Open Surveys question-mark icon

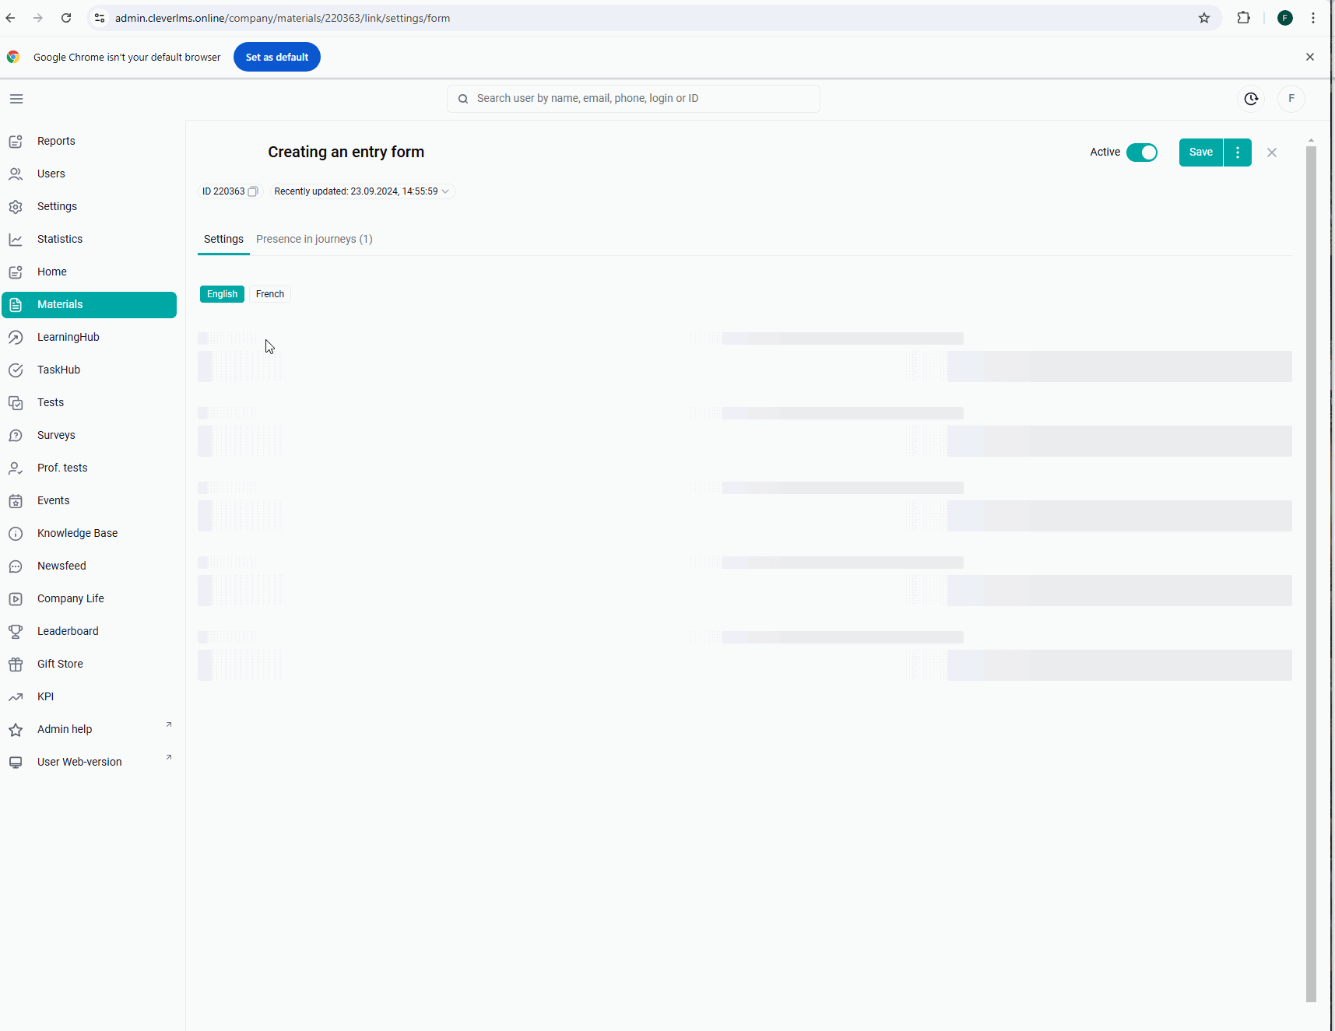point(16,435)
